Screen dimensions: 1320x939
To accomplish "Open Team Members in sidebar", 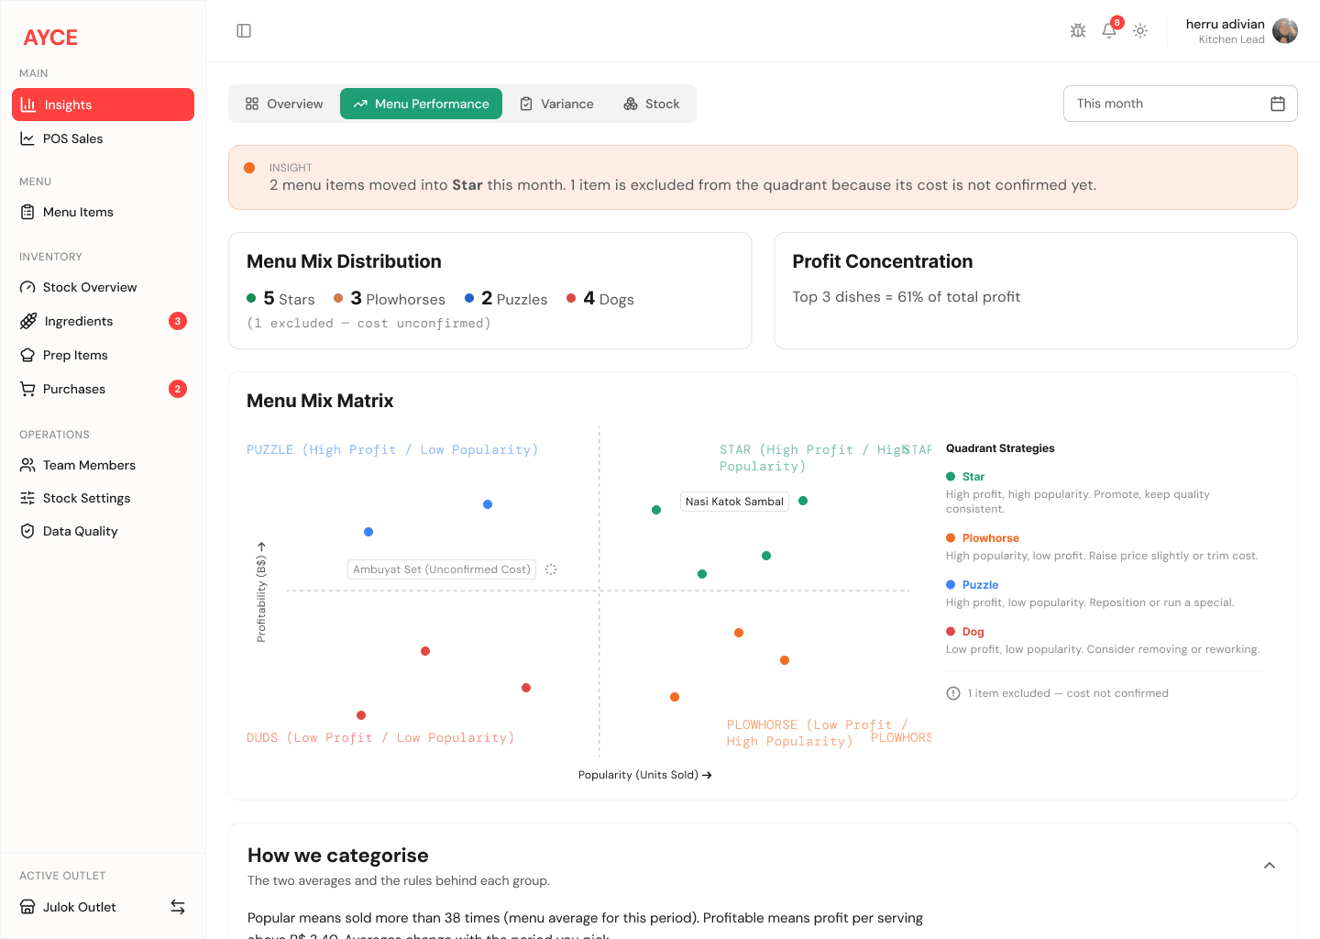I will (103, 465).
